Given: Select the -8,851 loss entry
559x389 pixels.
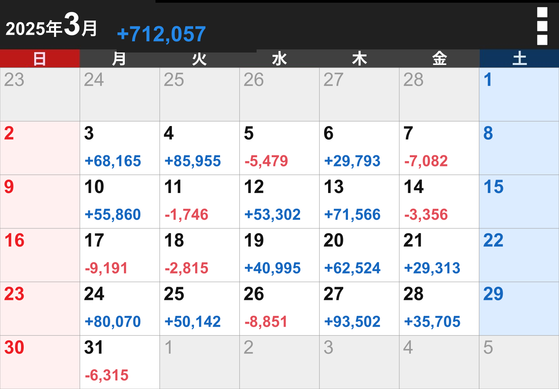Looking at the screenshot, I should tap(266, 322).
